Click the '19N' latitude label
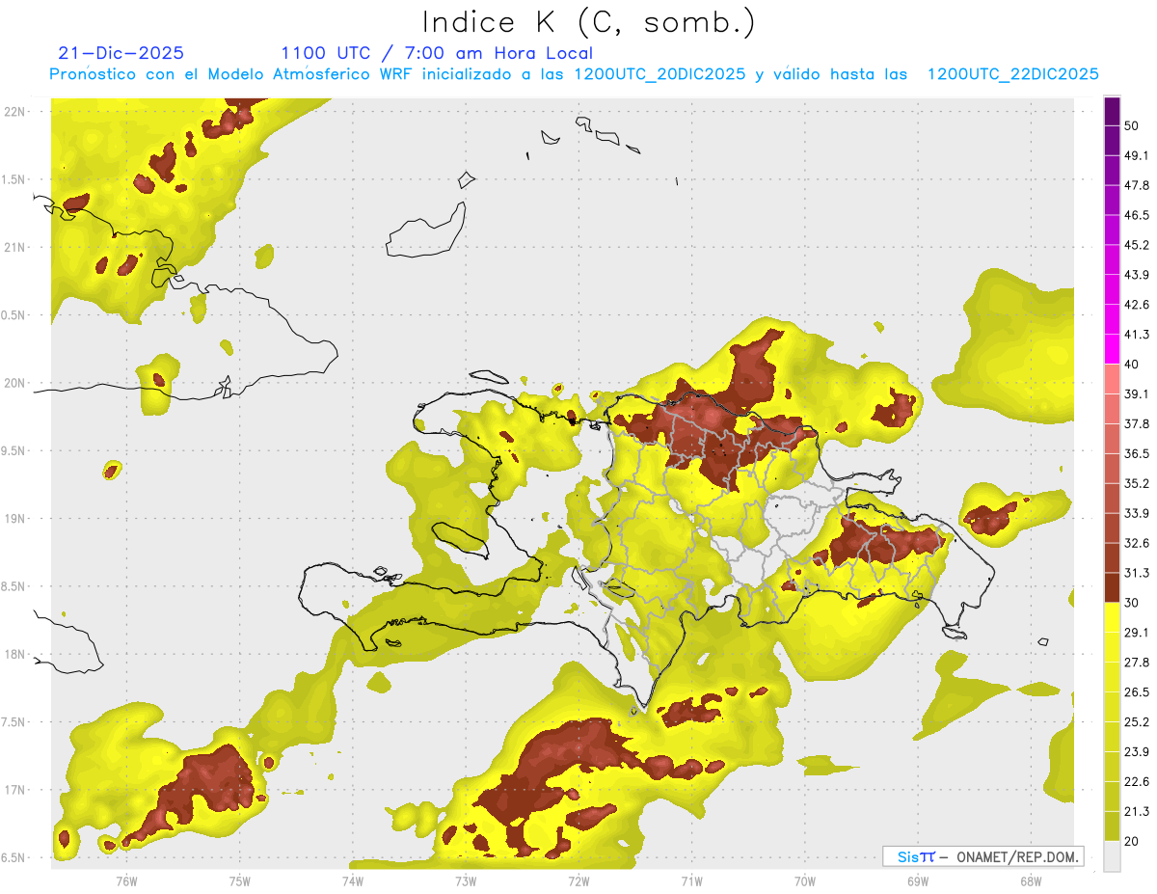This screenshot has width=1157, height=894. pos(16,519)
